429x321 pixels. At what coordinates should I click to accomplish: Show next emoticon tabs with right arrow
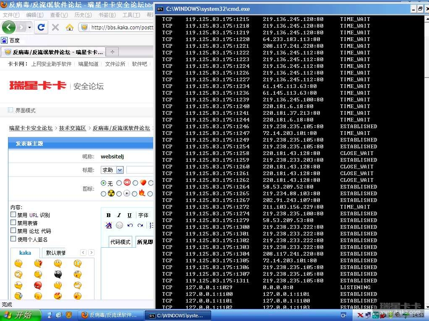coord(92,252)
